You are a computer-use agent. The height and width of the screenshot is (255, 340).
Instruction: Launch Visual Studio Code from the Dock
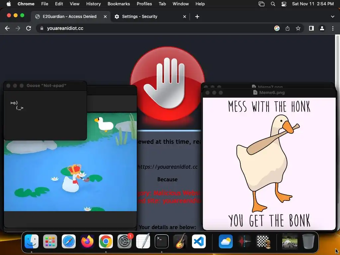[199, 241]
